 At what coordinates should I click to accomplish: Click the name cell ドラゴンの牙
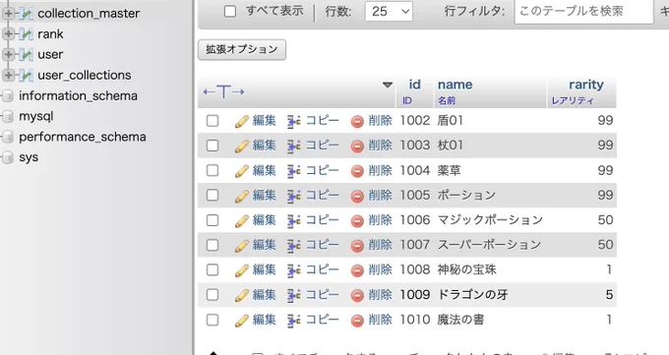473,295
